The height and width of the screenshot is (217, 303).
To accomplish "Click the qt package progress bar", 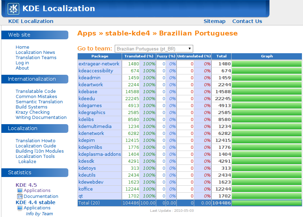I will [x=266, y=196].
